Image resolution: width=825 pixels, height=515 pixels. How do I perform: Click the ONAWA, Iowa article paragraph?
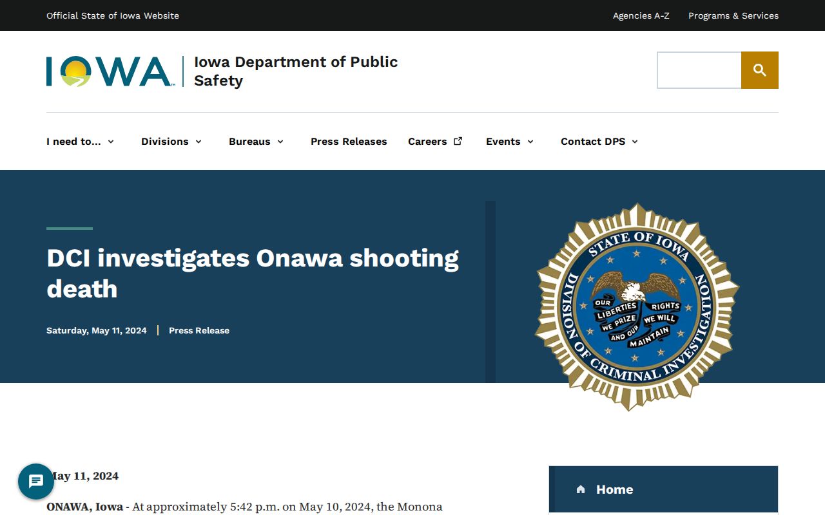245,507
